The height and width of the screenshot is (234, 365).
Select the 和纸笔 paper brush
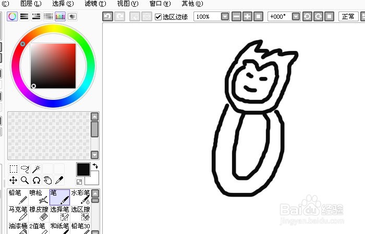click(59, 228)
